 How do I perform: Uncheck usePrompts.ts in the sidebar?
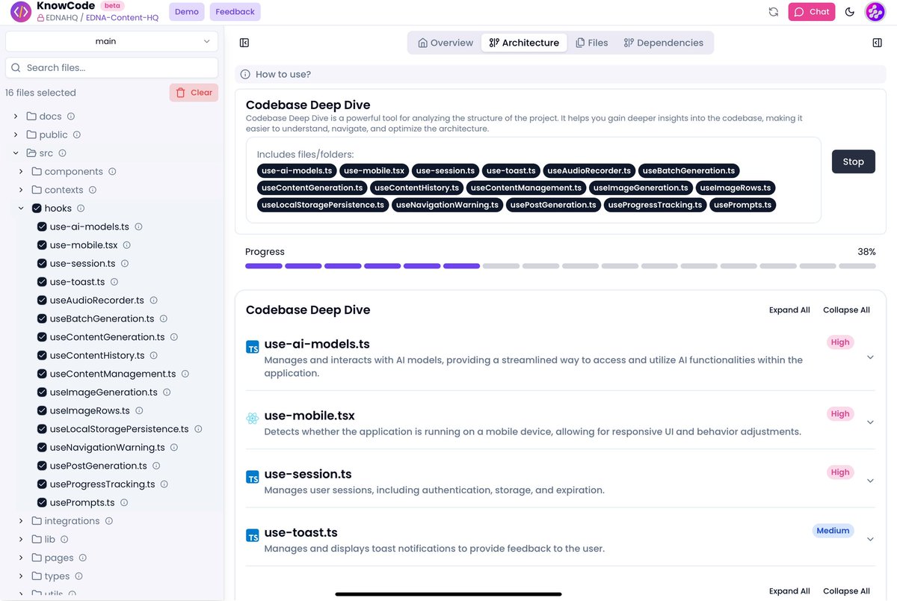tap(43, 502)
